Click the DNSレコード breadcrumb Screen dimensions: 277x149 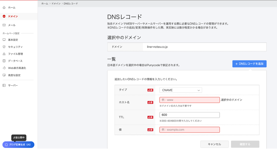click(x=71, y=4)
